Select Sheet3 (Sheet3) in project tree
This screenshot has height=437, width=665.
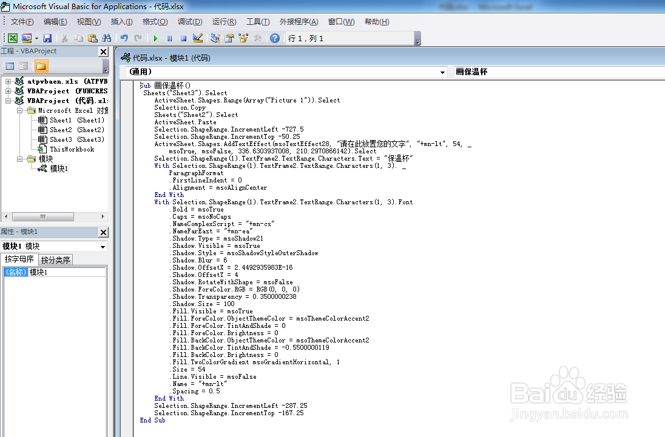click(77, 139)
